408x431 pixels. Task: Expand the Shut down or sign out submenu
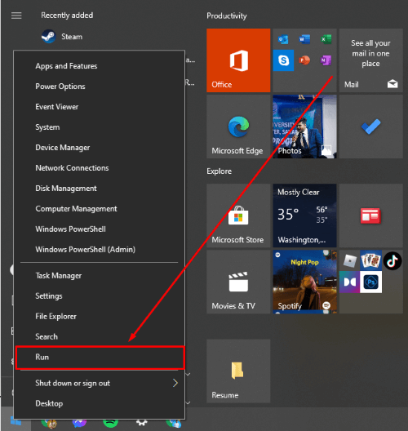(100, 383)
